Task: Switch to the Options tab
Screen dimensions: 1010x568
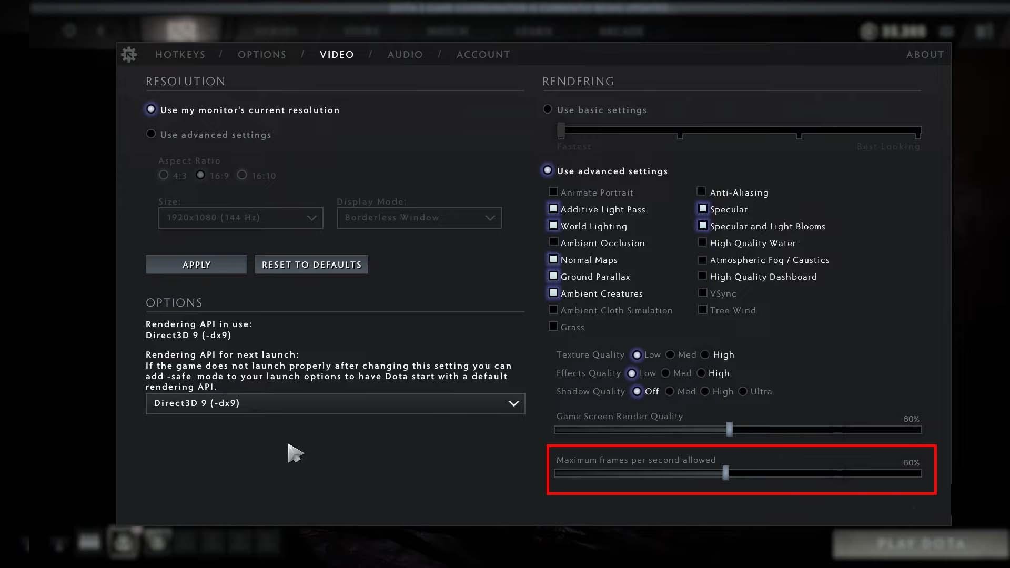Action: 262,55
